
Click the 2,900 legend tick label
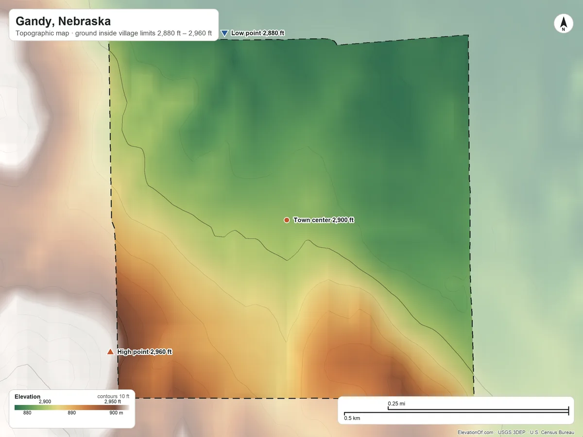[x=45, y=402]
